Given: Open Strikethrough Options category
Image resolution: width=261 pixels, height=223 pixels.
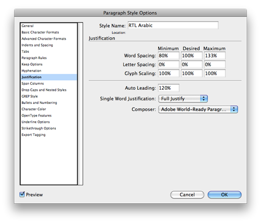Looking at the screenshot, I should coord(49,128).
